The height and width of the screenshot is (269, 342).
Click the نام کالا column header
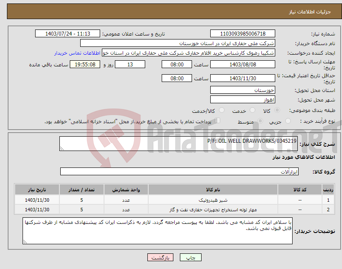click(x=213, y=190)
